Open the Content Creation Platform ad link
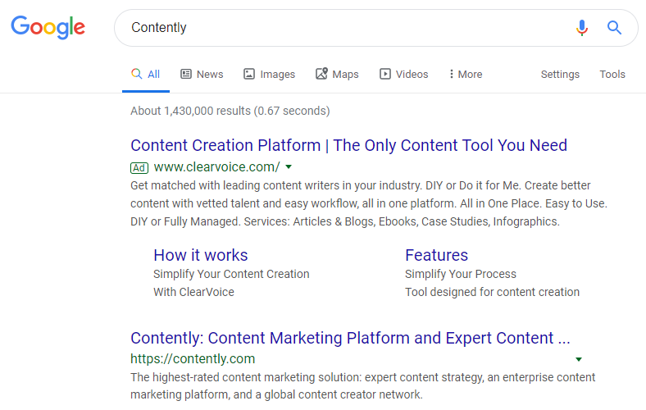The image size is (646, 410). pyautogui.click(x=348, y=145)
